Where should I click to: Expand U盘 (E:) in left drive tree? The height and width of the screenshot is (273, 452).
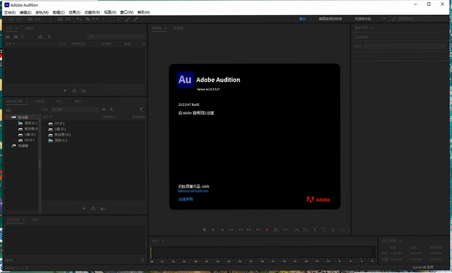[x=14, y=134]
